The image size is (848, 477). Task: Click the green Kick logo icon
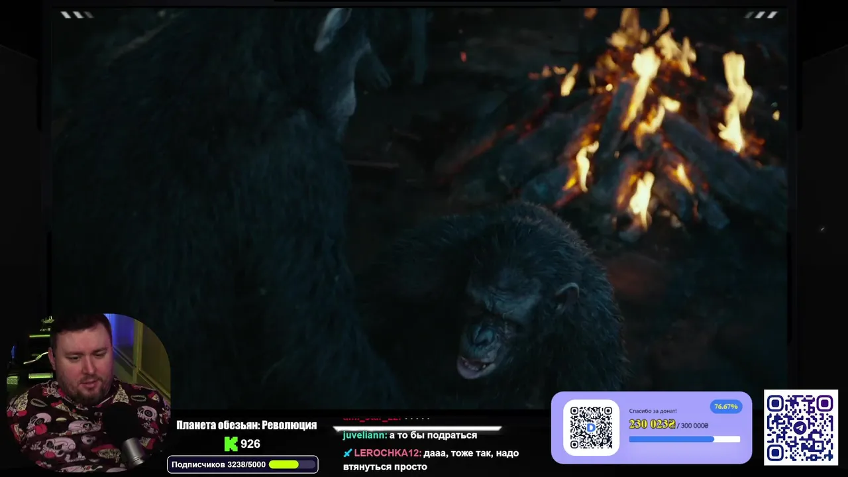point(231,444)
